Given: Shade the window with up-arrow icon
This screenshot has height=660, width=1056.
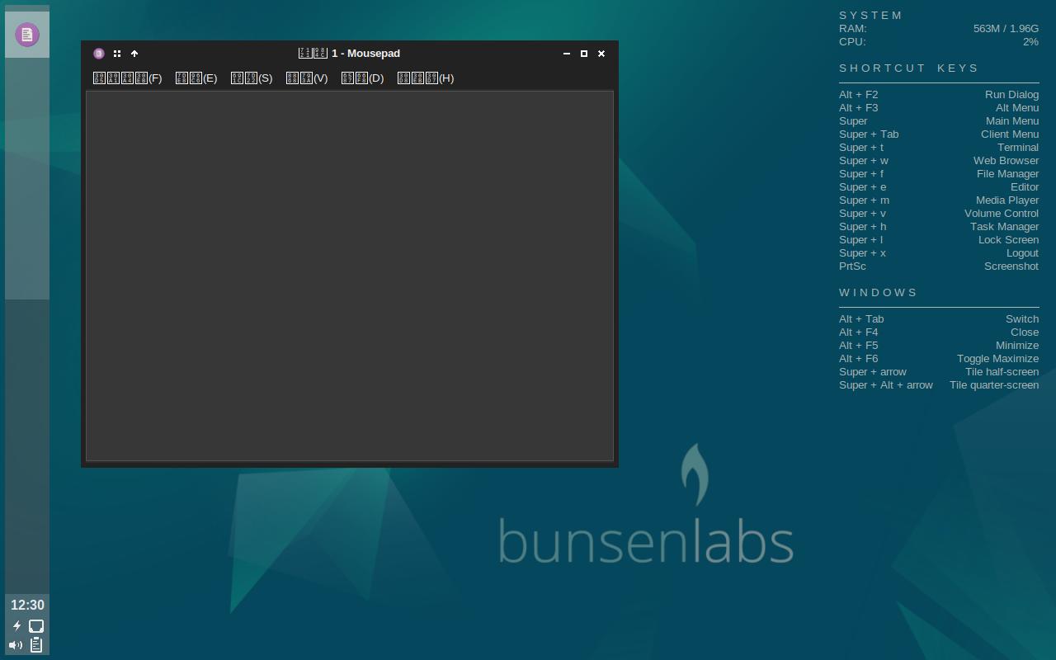Looking at the screenshot, I should [134, 54].
